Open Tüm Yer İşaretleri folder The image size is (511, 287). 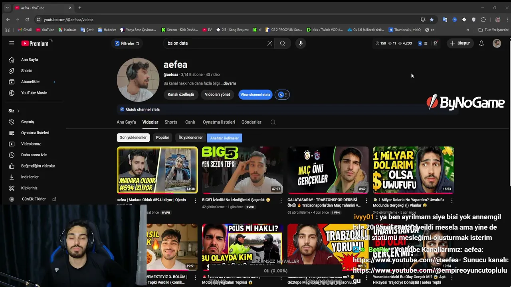493,30
